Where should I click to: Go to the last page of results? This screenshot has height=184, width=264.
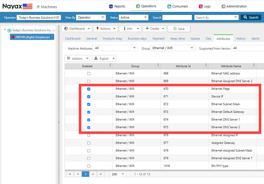[101, 174]
